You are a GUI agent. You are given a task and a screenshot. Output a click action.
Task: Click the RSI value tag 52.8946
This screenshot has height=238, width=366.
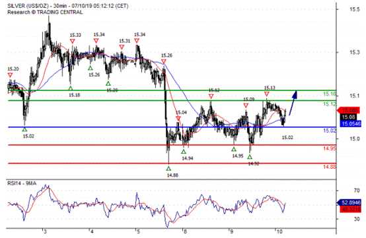click(x=349, y=202)
